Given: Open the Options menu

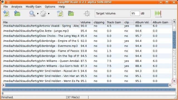Looking at the screenshot, I should click(50, 7).
